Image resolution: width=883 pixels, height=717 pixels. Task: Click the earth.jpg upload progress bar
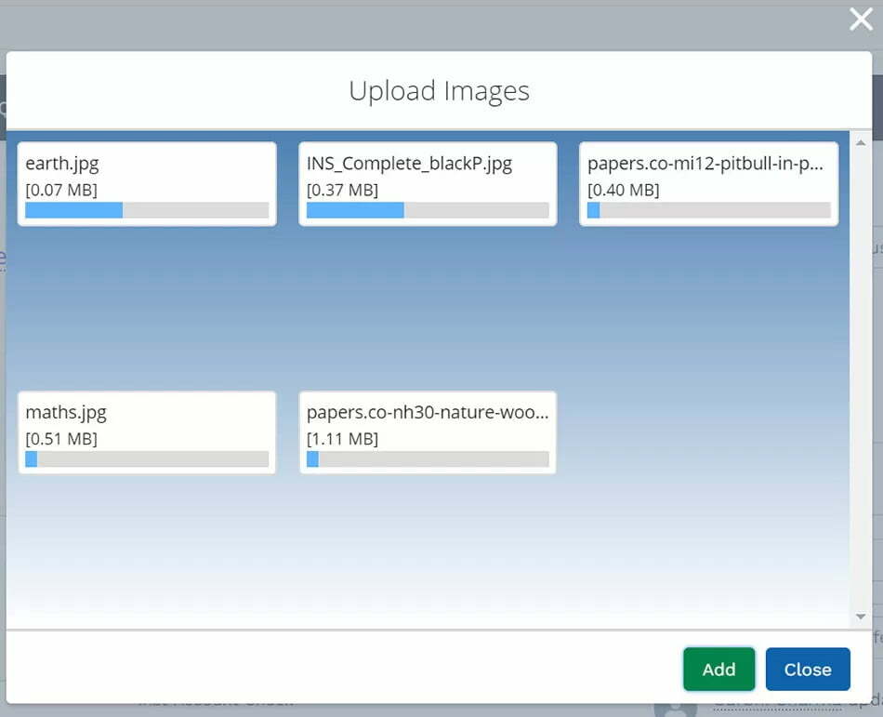pos(147,210)
